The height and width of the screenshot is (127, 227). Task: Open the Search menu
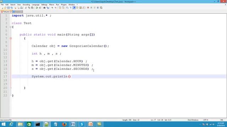(13, 5)
